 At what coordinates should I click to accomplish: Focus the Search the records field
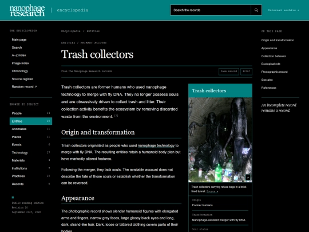[x=211, y=10]
